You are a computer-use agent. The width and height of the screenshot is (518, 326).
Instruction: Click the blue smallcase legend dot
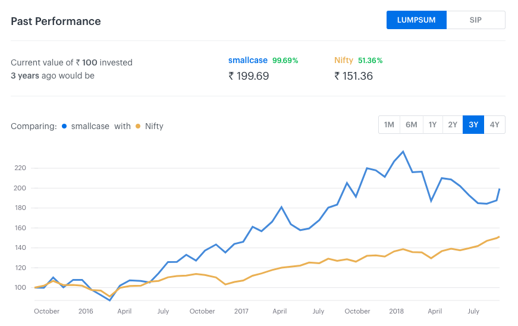pyautogui.click(x=64, y=126)
